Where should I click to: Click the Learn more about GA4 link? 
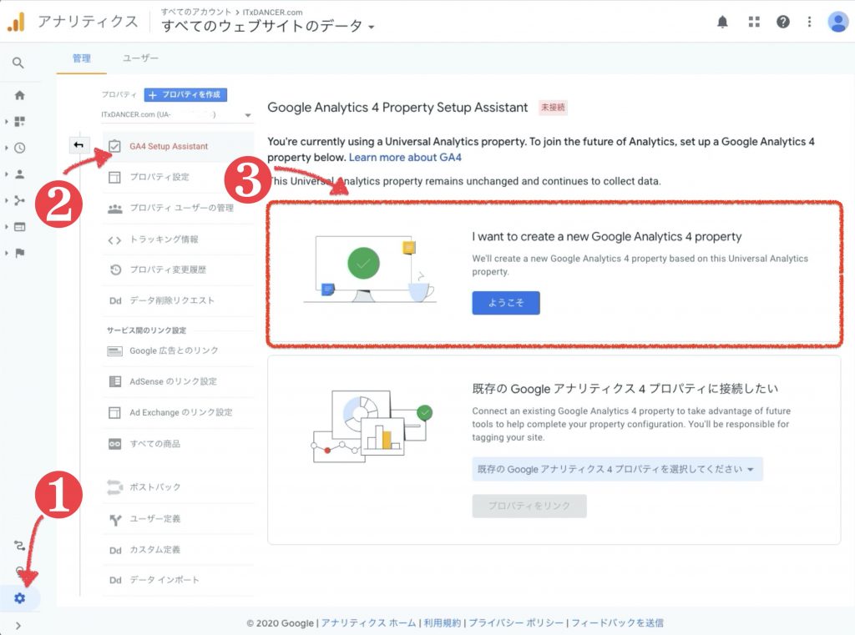[x=405, y=157]
